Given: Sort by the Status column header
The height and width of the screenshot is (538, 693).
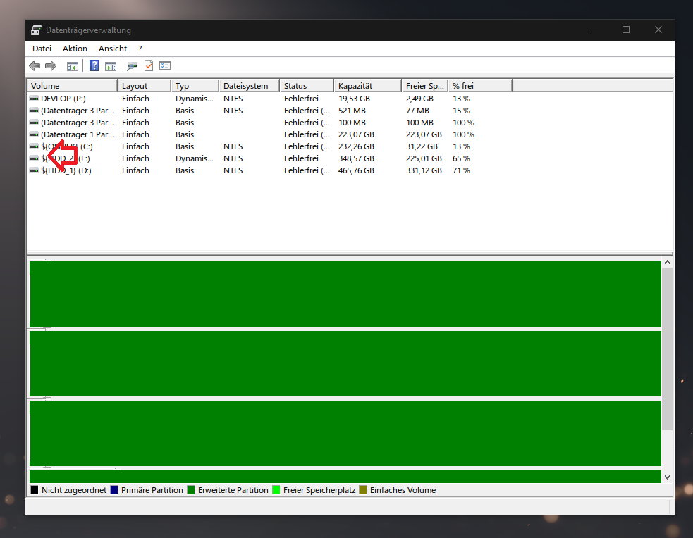Looking at the screenshot, I should tap(307, 86).
